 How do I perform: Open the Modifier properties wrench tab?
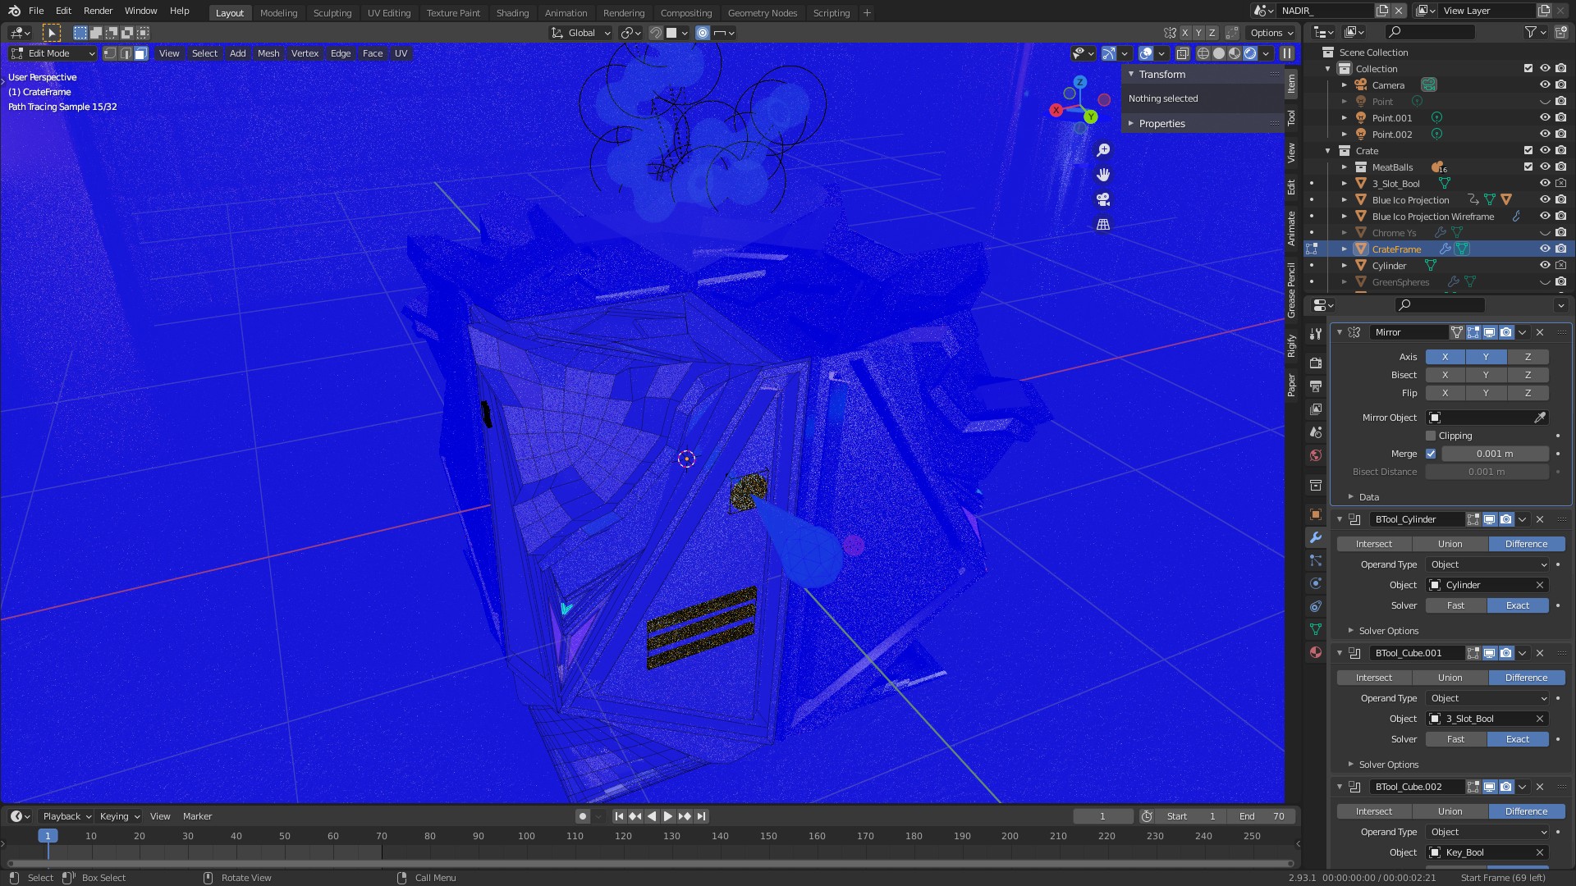click(x=1316, y=537)
